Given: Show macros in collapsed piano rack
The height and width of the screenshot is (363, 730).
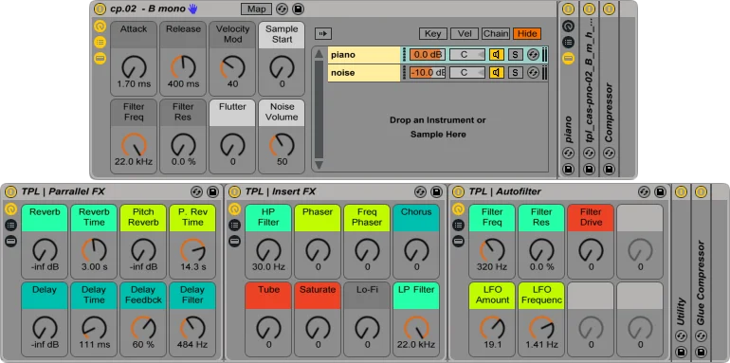Looking at the screenshot, I should pos(568,26).
